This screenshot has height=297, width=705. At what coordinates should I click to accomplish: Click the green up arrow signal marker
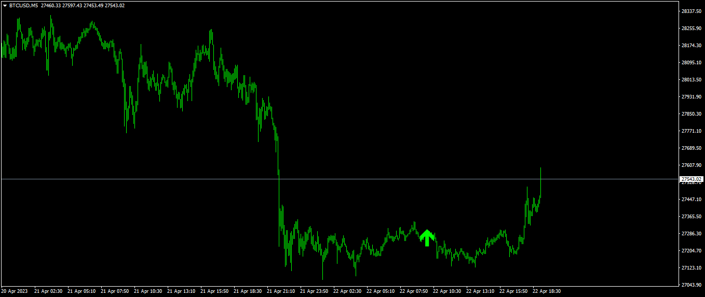tap(427, 237)
